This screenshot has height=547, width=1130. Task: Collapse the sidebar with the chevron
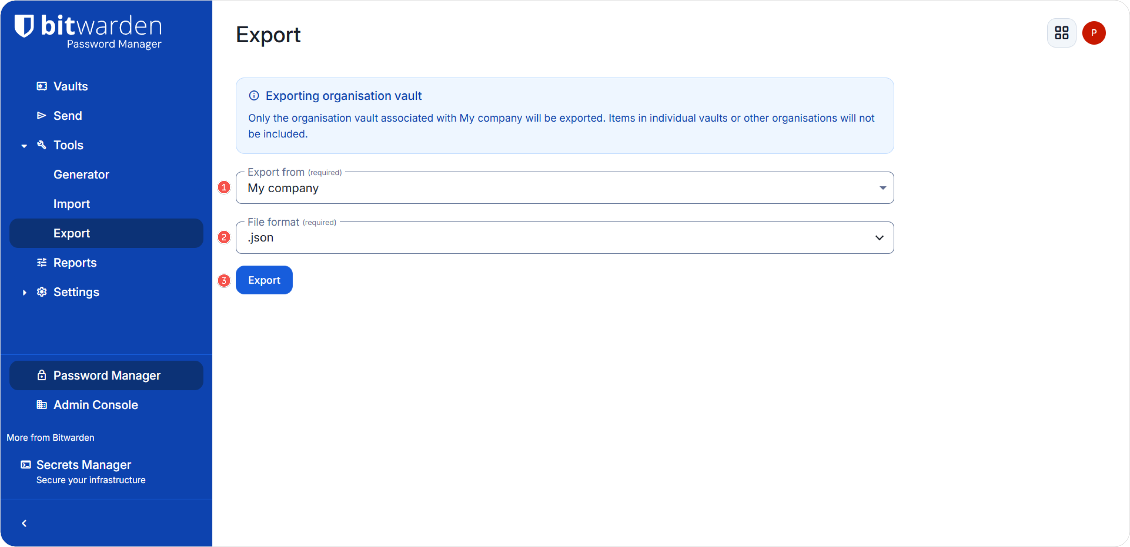24,523
